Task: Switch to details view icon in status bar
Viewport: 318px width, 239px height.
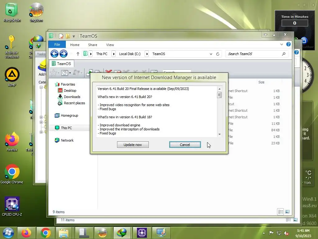Action: [x=280, y=212]
